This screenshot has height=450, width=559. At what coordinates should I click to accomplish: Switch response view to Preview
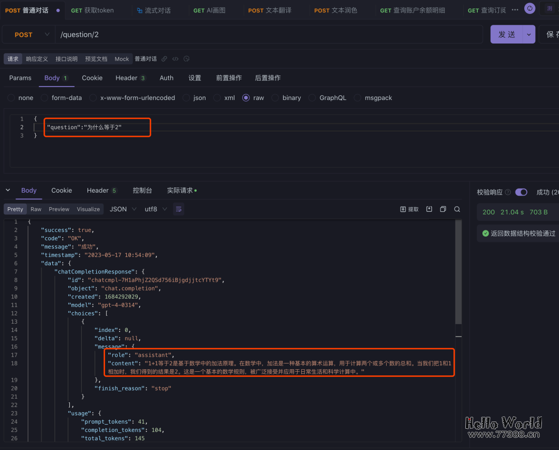(59, 209)
